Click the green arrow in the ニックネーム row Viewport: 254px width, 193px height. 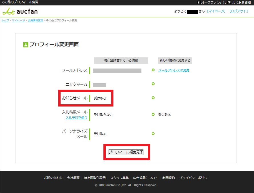153,84
